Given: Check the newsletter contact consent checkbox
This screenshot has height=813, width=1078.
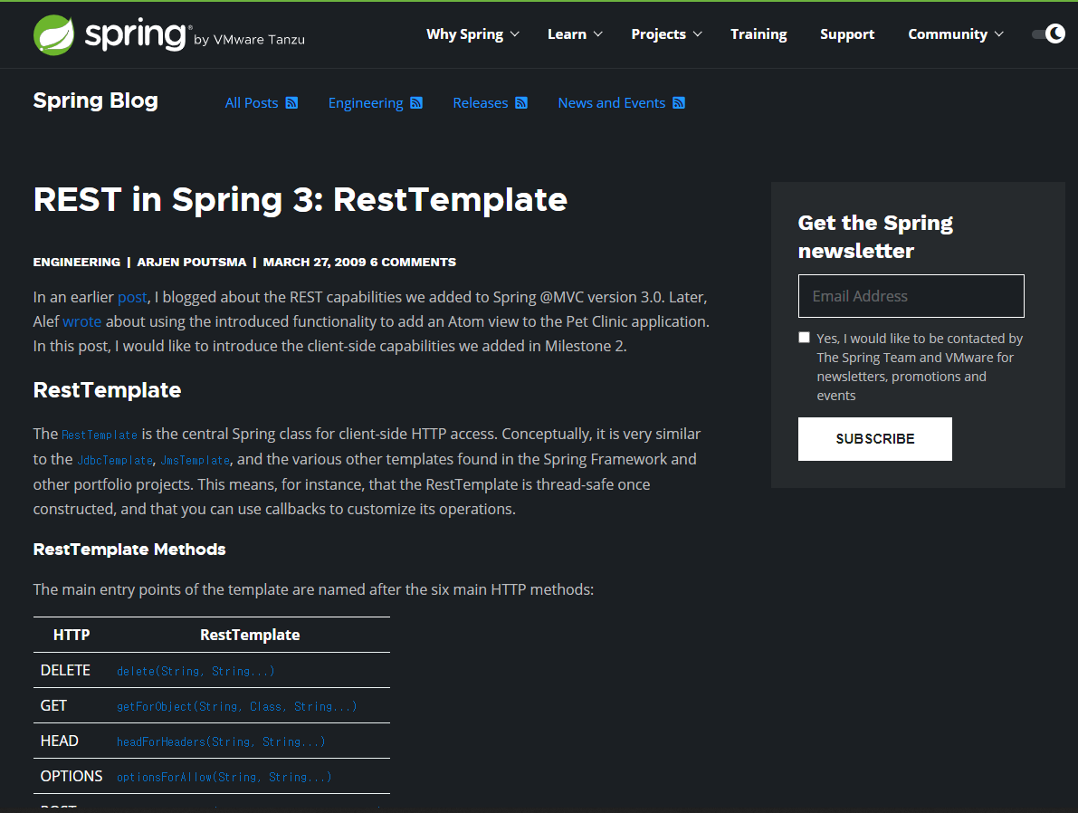Looking at the screenshot, I should 804,337.
